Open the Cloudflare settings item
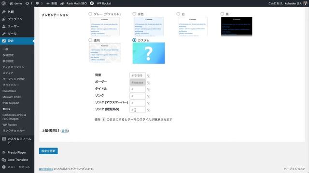Image resolution: width=309 pixels, height=173 pixels. pos(9,91)
